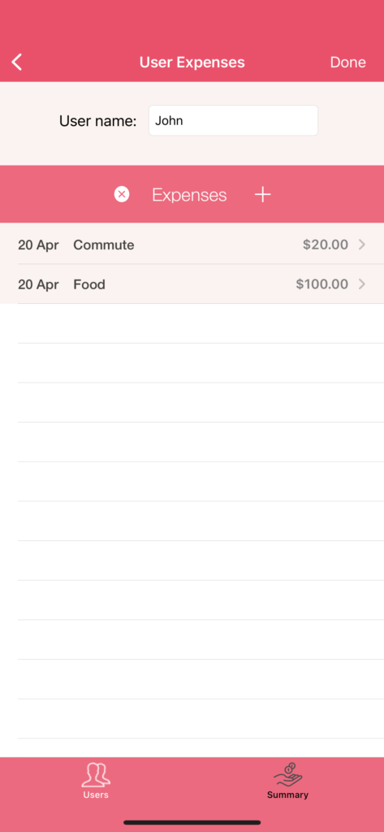Open the Users tab icon
Image resolution: width=384 pixels, height=832 pixels.
[96, 775]
